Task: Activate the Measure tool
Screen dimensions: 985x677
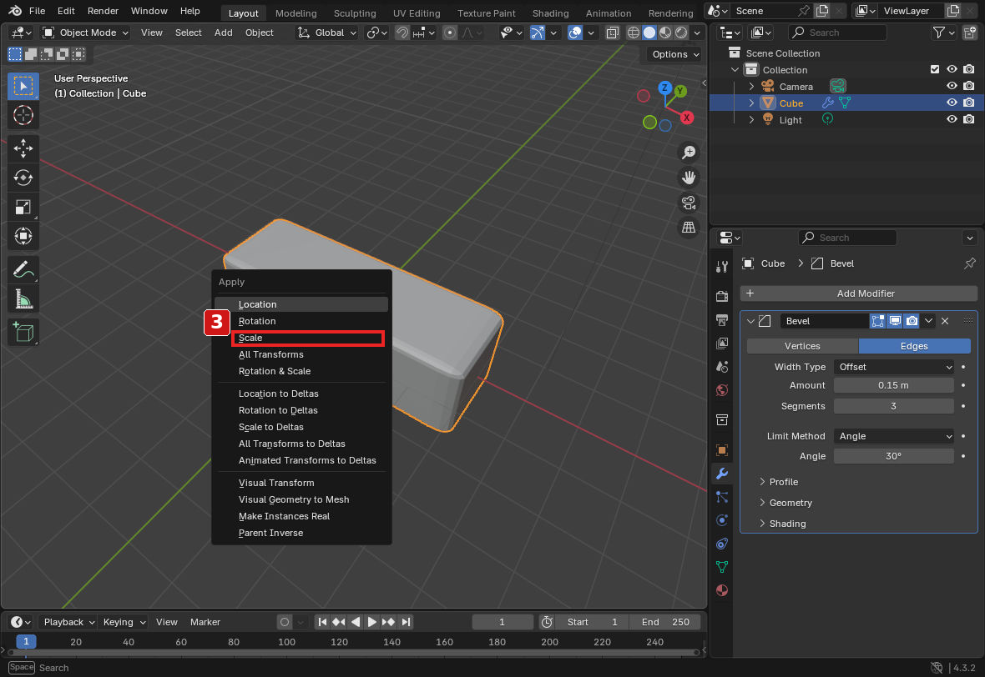Action: [x=23, y=299]
